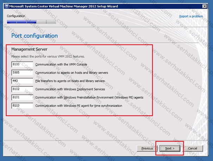Viewport: 213px width, 161px height.
Task: Click 'File transfers to agents' label
Action: [x=70, y=81]
